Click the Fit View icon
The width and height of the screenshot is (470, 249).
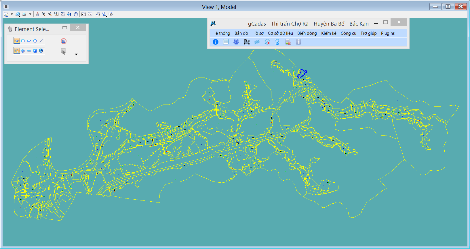click(63, 14)
